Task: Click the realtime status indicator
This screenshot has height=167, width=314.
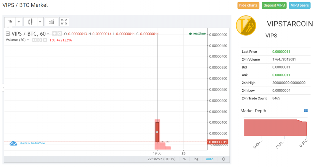Action: point(197,33)
